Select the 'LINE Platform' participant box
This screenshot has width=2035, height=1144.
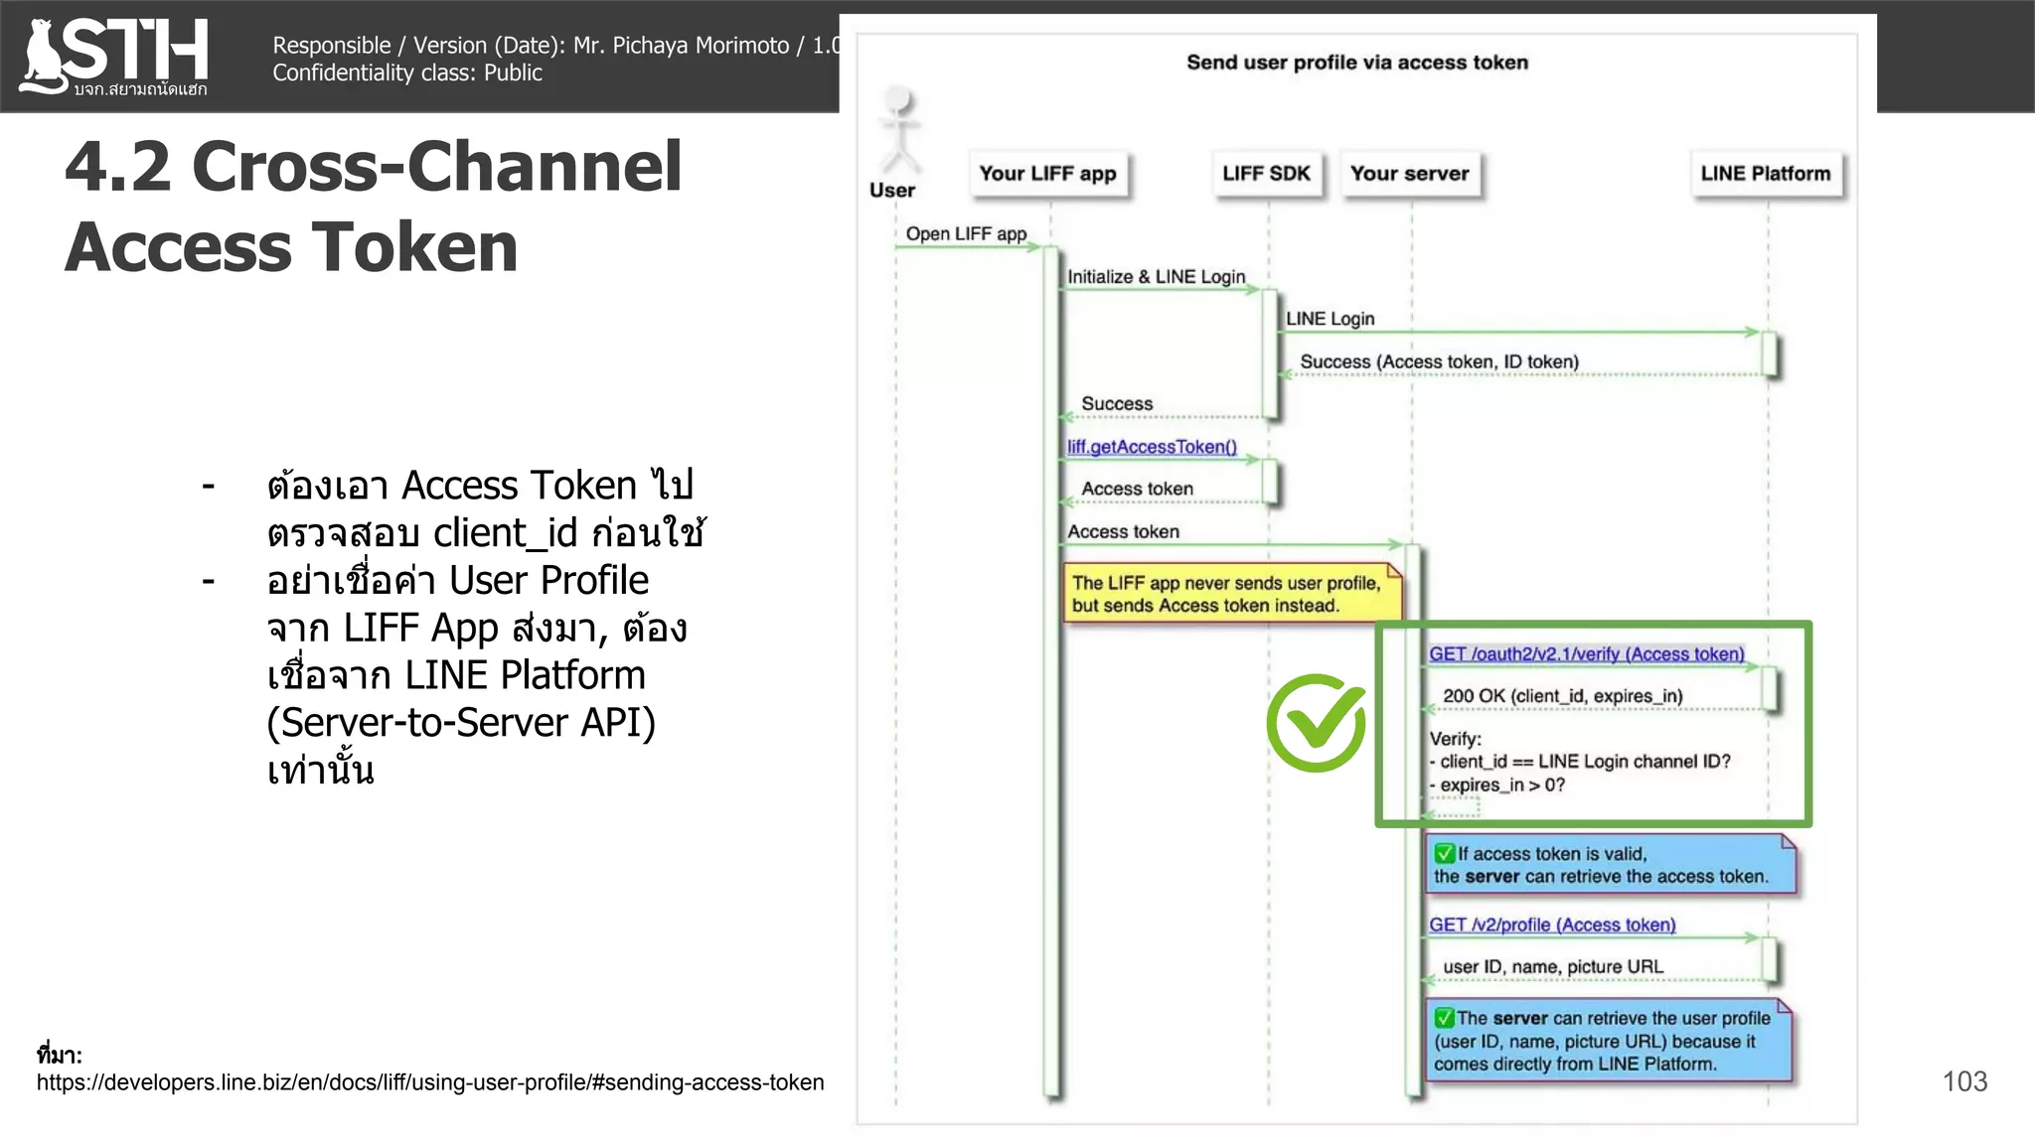(x=1765, y=174)
